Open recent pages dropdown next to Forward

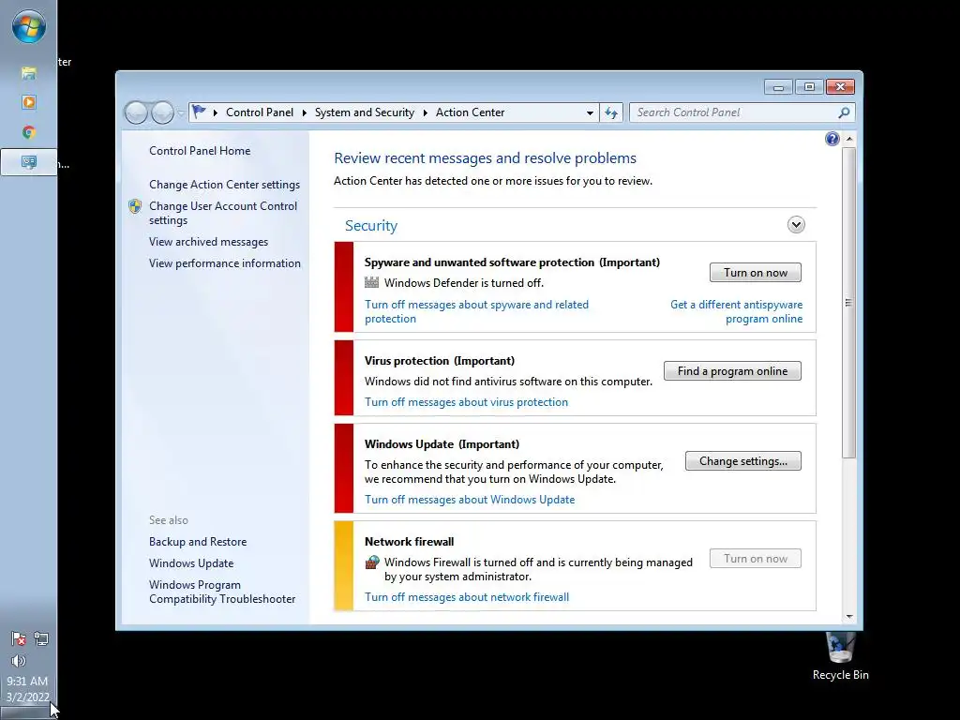181,112
